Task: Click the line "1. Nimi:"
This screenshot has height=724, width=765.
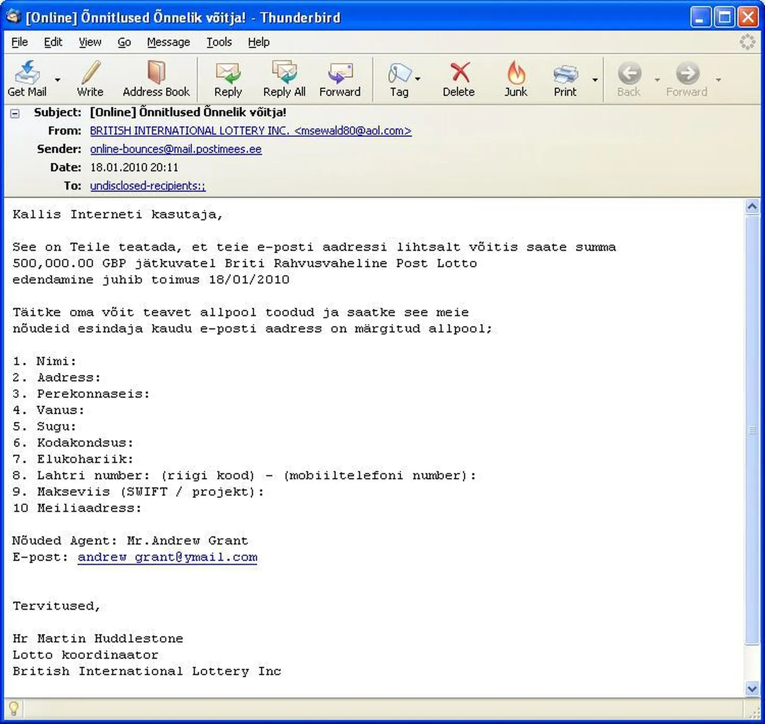Action: (x=45, y=361)
